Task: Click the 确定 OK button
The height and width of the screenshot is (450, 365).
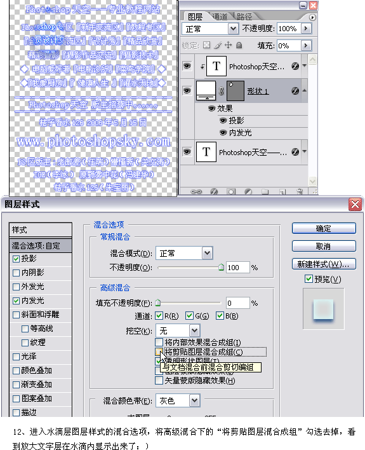Action: (324, 228)
